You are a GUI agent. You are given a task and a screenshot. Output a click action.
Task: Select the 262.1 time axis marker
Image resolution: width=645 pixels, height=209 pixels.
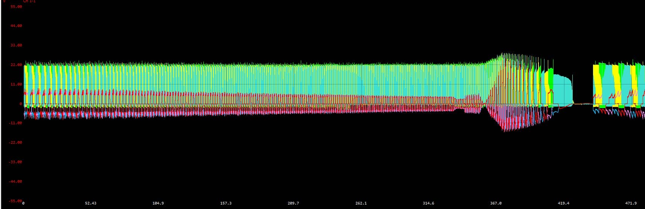pos(361,203)
